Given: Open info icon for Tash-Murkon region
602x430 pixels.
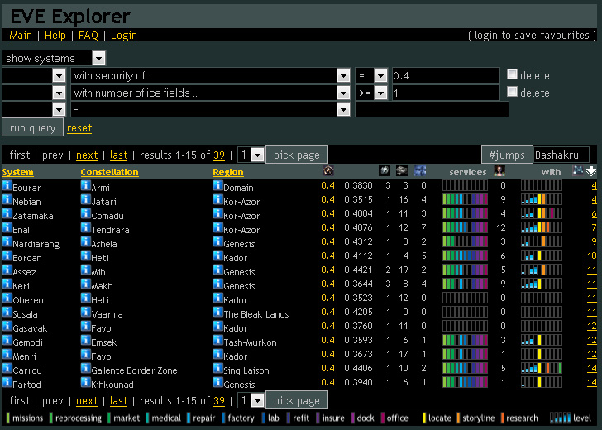Looking at the screenshot, I should (x=217, y=340).
